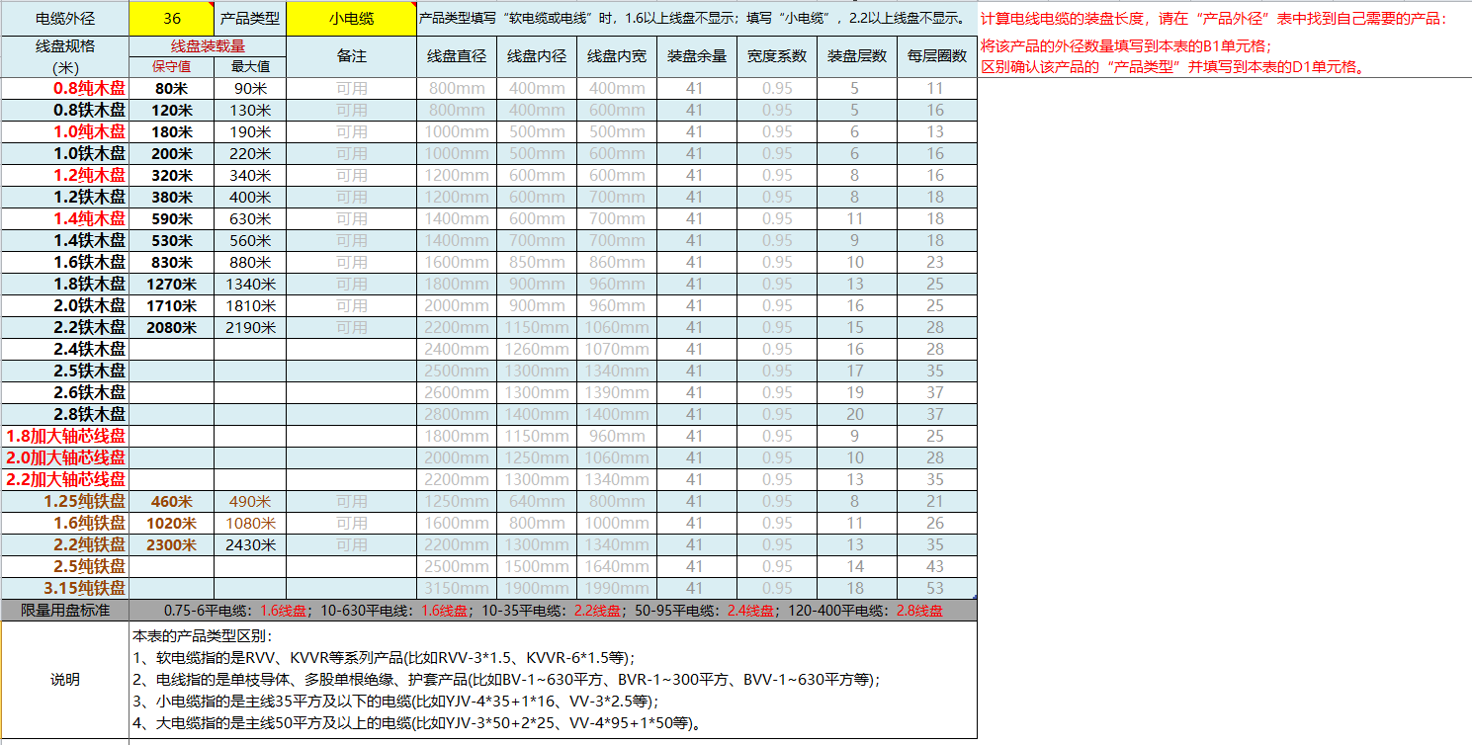Select the 说明 label cell
This screenshot has height=745, width=1472.
click(x=65, y=680)
